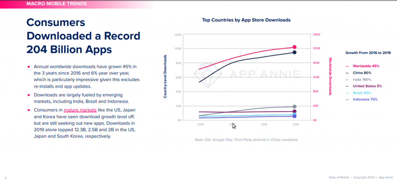Click the chart note about iOS, Google Play combined
Viewport: 397px width, 181px height.
tap(246, 139)
